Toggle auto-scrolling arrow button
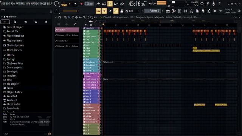This screenshot has height=136, width=242. [x=104, y=11]
